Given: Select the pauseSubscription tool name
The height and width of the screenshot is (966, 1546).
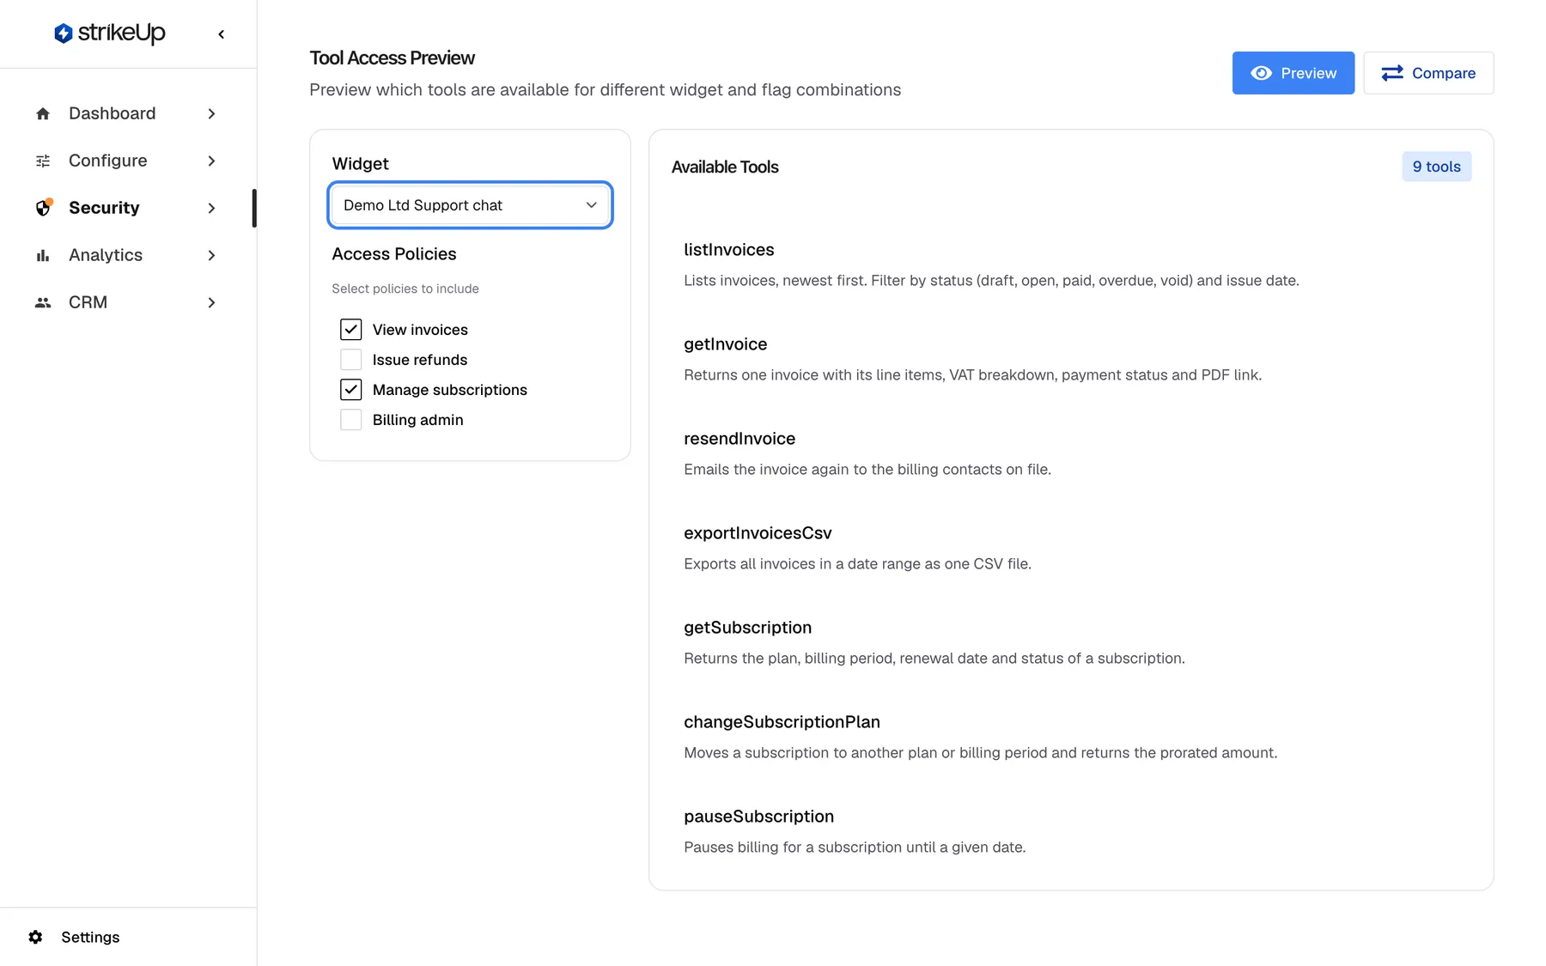Looking at the screenshot, I should [x=758, y=817].
